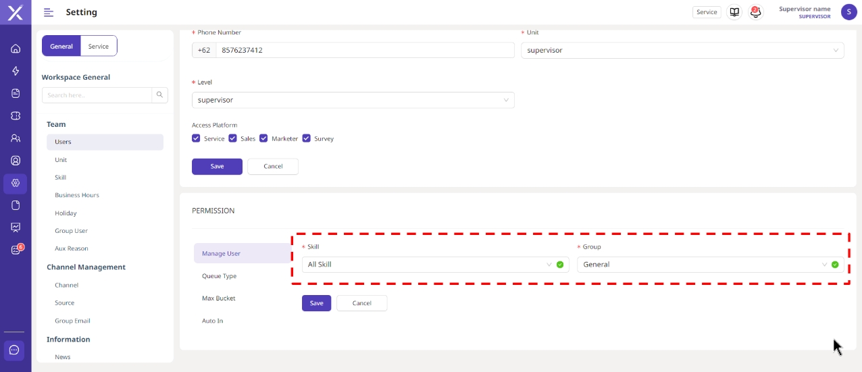Open the ticket icon in sidebar
The height and width of the screenshot is (372, 862).
16,116
